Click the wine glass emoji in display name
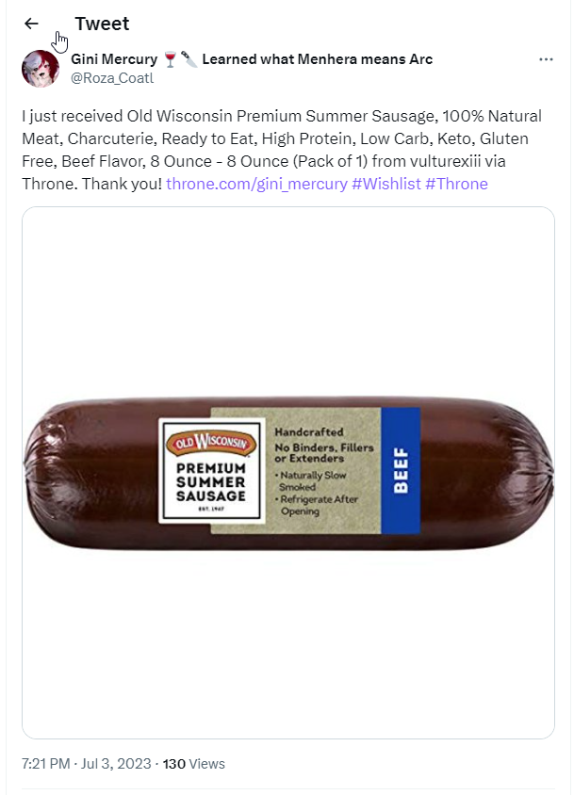The image size is (574, 795). [171, 59]
